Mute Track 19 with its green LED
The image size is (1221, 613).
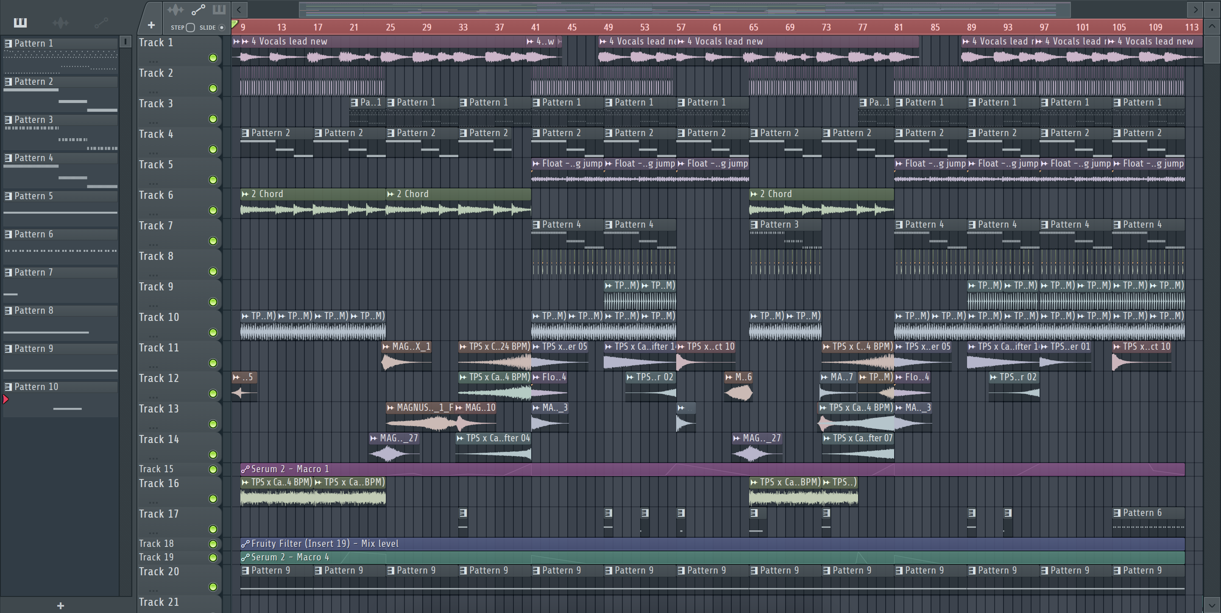pos(213,557)
